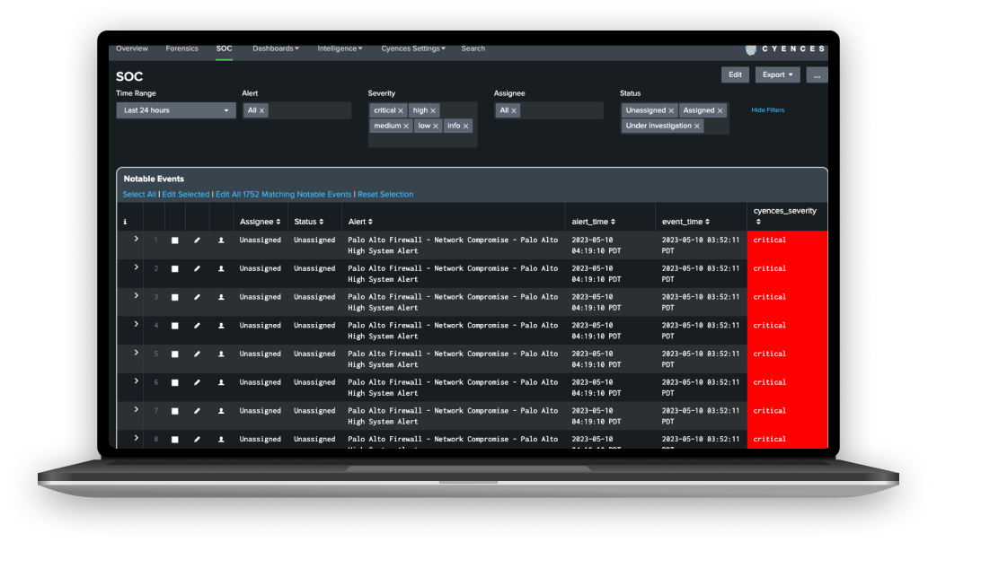This screenshot has height=577, width=981.
Task: Open the Export dropdown button
Action: coord(777,75)
